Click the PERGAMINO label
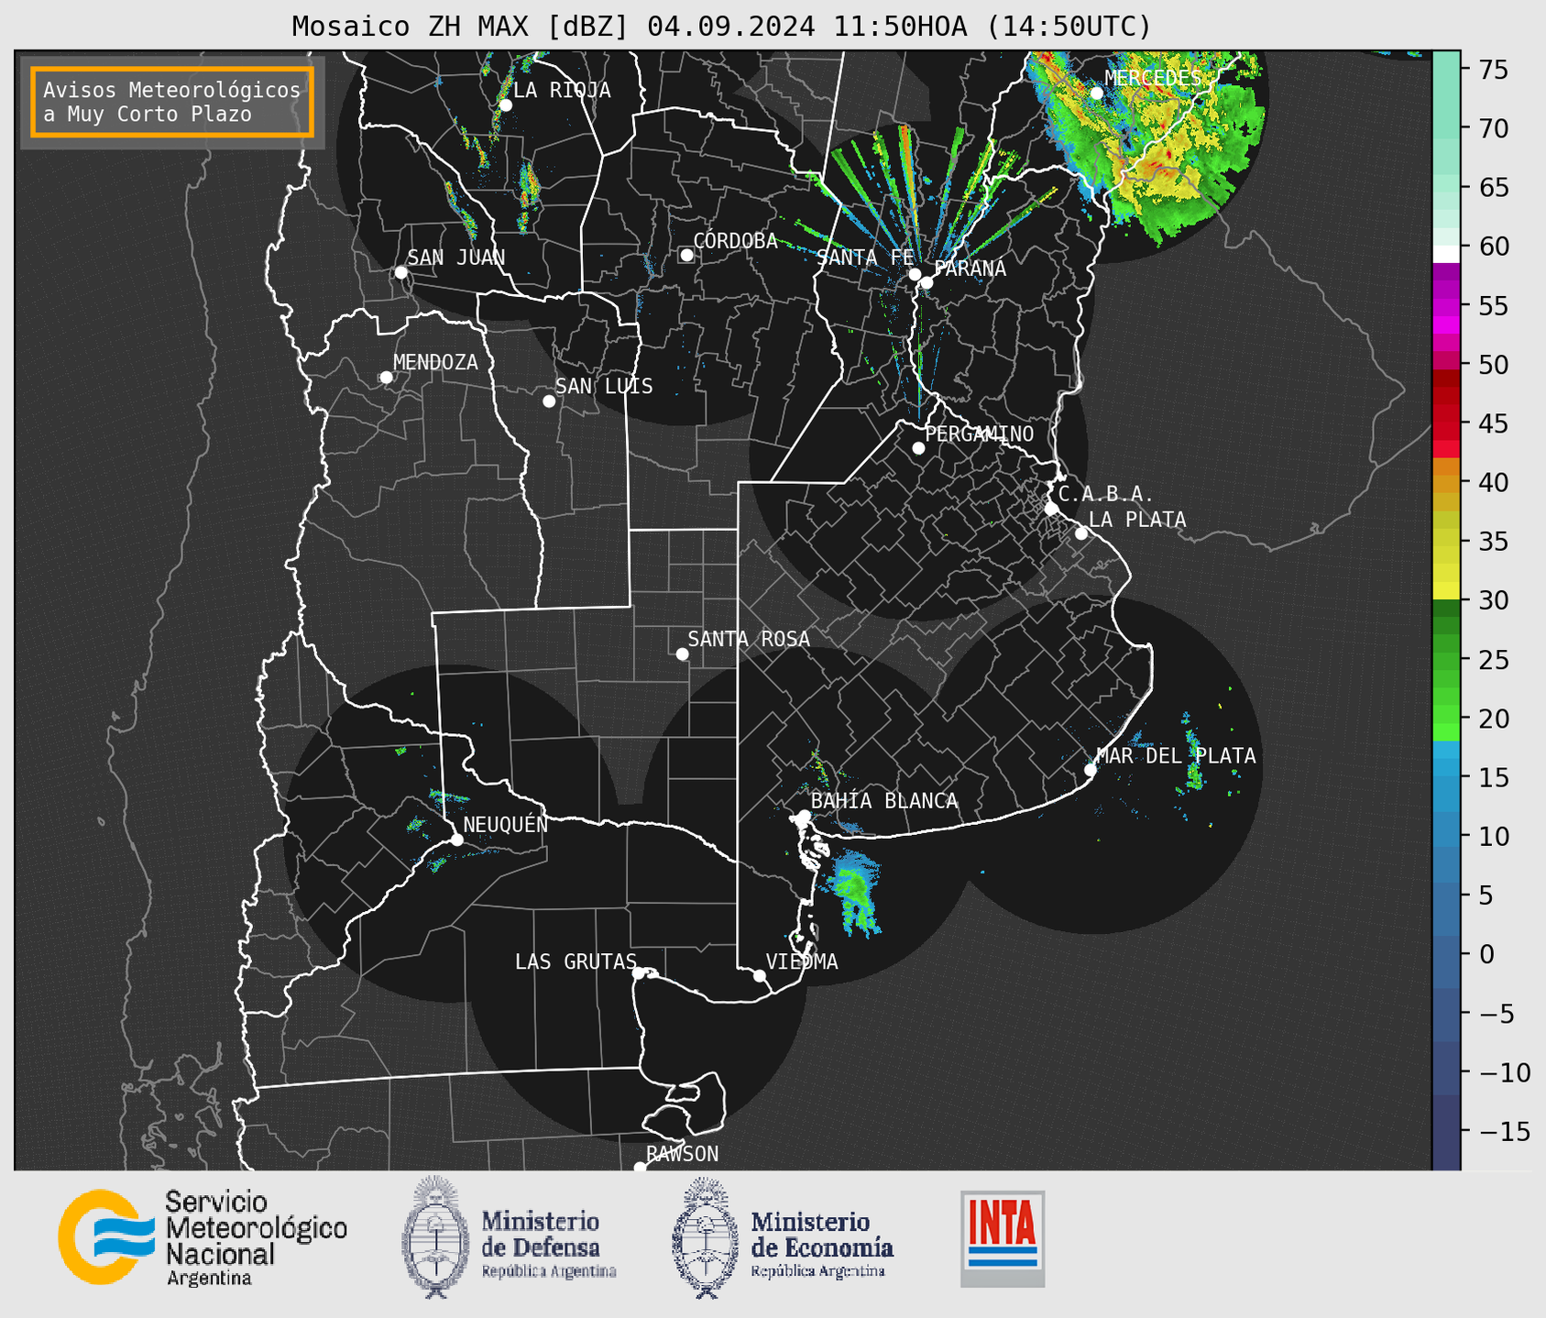 pyautogui.click(x=980, y=434)
